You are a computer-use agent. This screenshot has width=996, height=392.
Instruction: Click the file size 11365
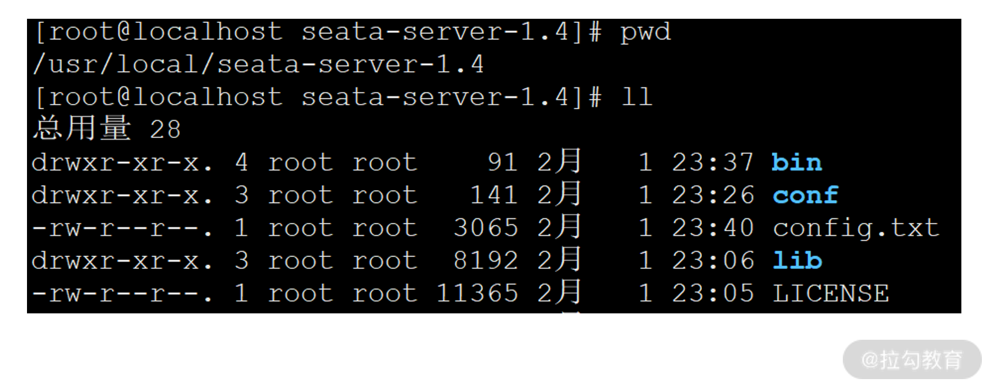(x=477, y=293)
